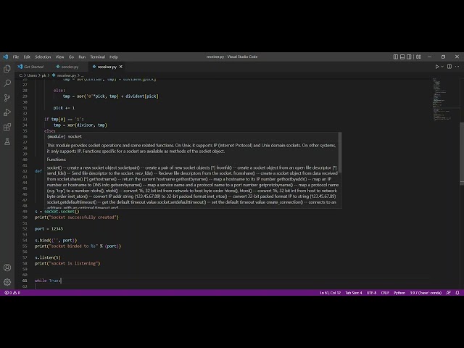464x348 pixels.
Task: Open the View menu
Action: pos(59,57)
